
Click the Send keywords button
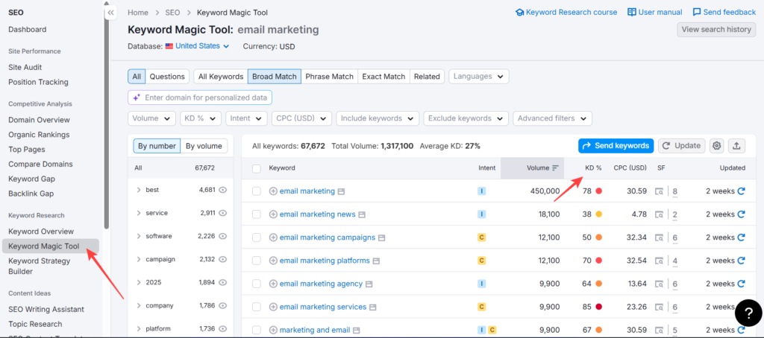[x=616, y=145]
